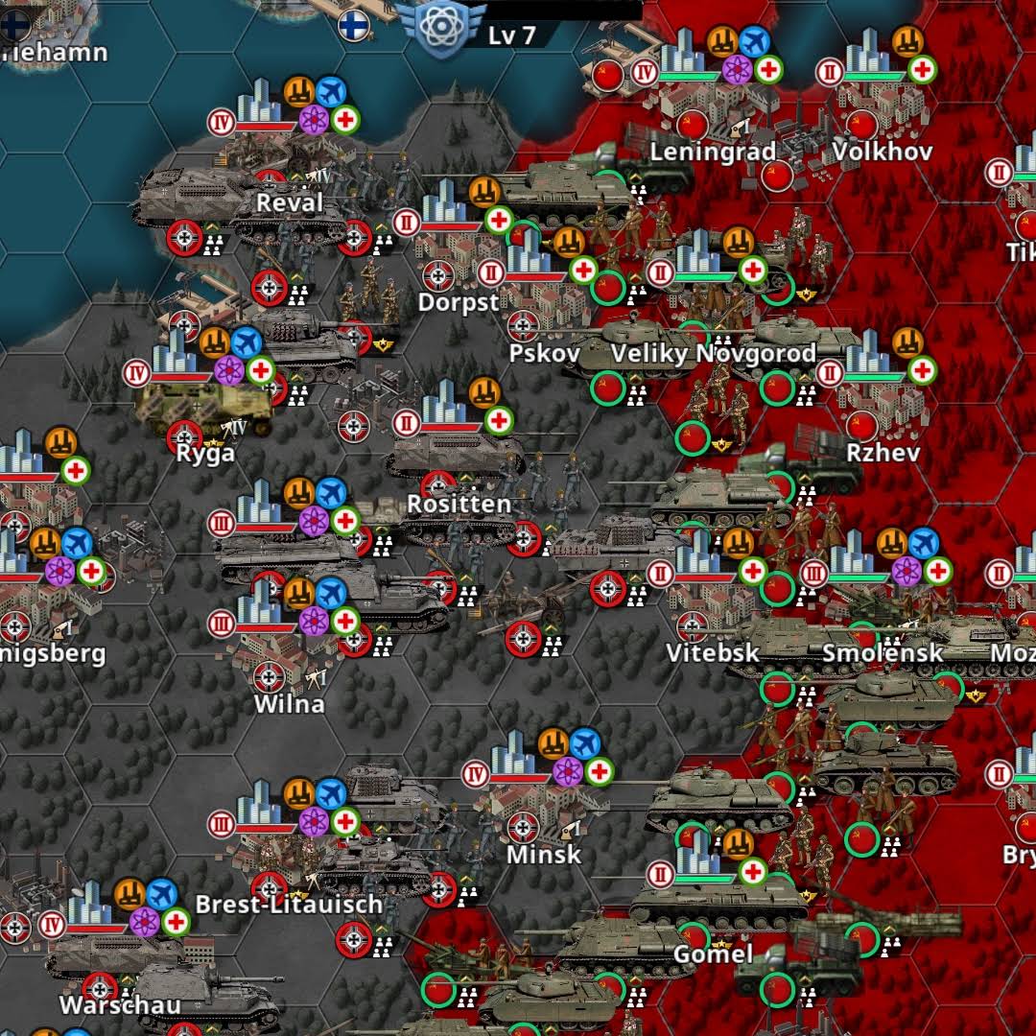This screenshot has width=1036, height=1036.
Task: Tap the Dorpst city name
Action: (x=459, y=302)
